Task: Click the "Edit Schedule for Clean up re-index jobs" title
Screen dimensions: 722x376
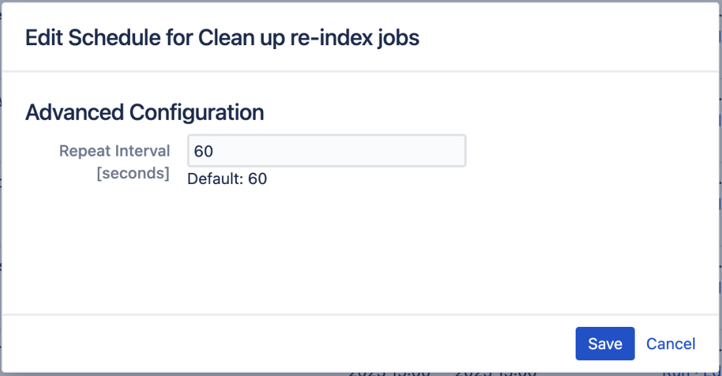Action: pyautogui.click(x=222, y=37)
